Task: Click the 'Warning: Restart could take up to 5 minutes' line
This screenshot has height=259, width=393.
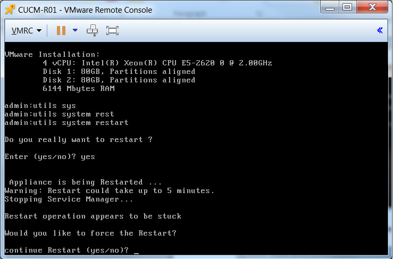Action: [x=110, y=190]
